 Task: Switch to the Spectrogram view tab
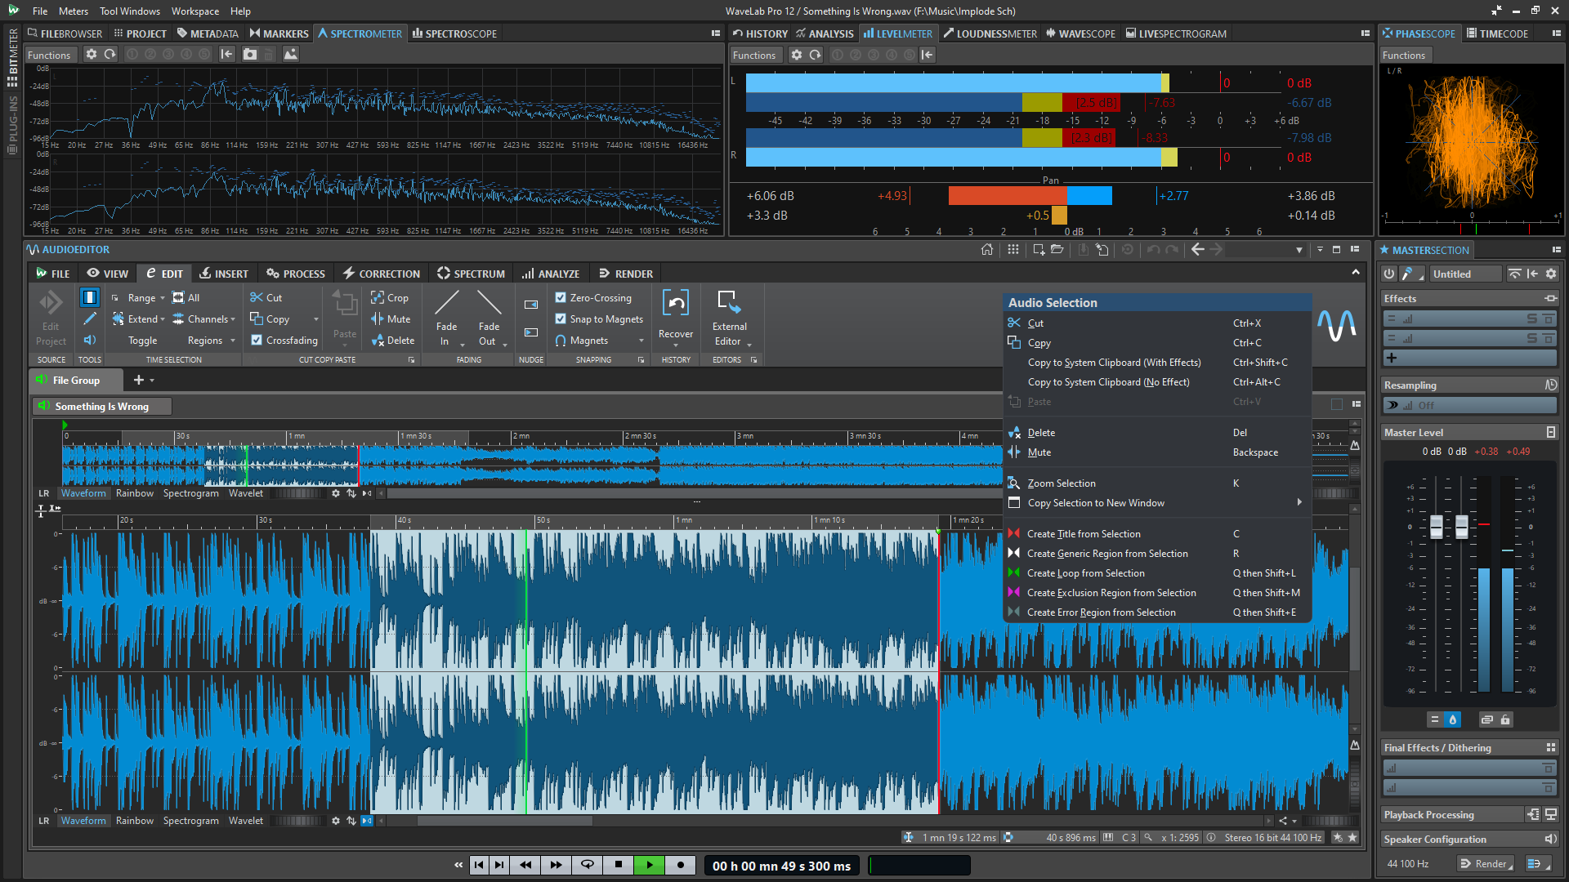(190, 820)
